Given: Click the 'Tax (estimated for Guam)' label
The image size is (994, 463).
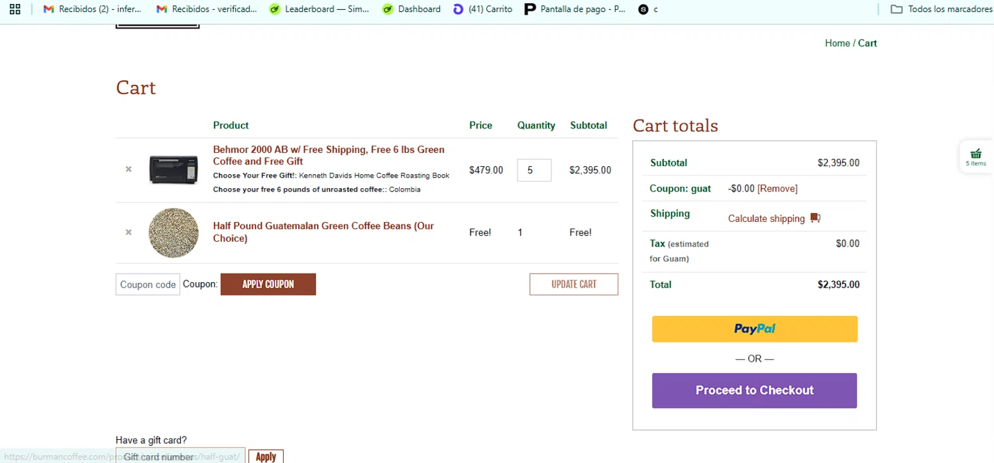Looking at the screenshot, I should click(680, 251).
